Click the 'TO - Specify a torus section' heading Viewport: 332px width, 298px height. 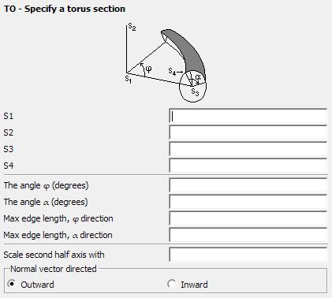click(x=65, y=9)
